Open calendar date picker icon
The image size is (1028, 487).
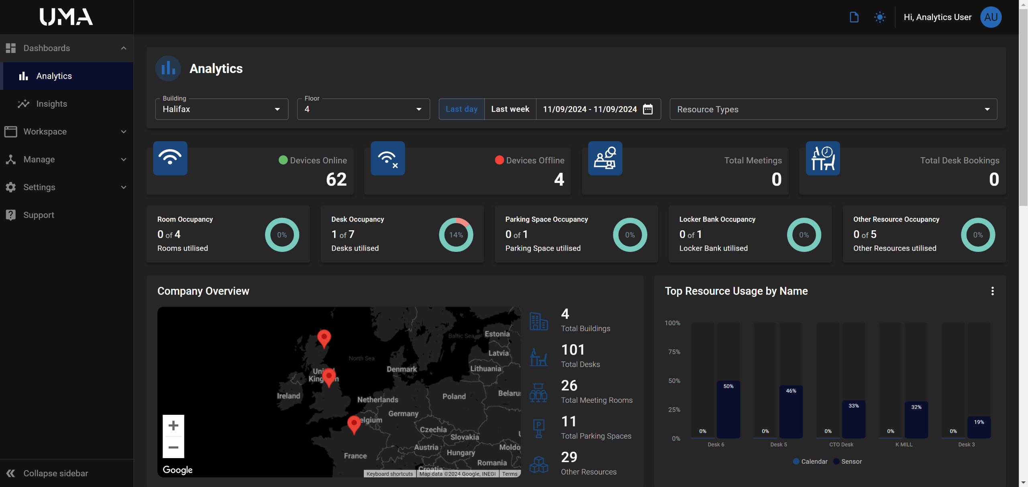point(648,109)
